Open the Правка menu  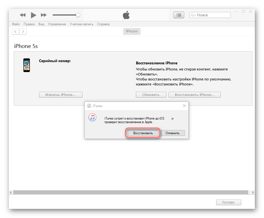click(29, 24)
